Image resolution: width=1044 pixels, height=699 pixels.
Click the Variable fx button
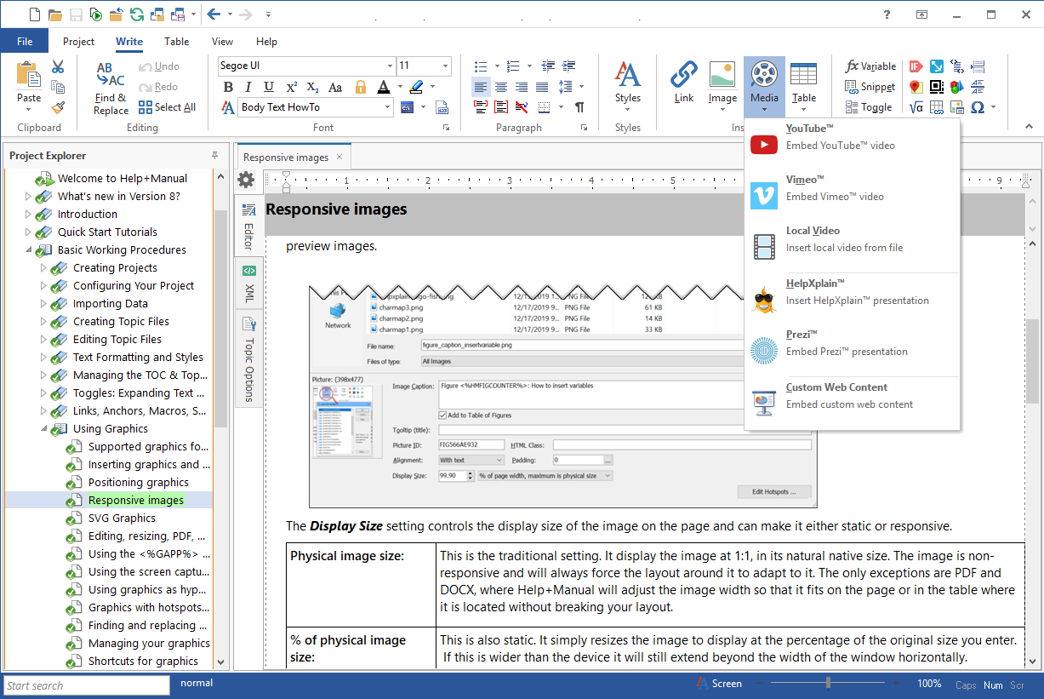(x=870, y=66)
